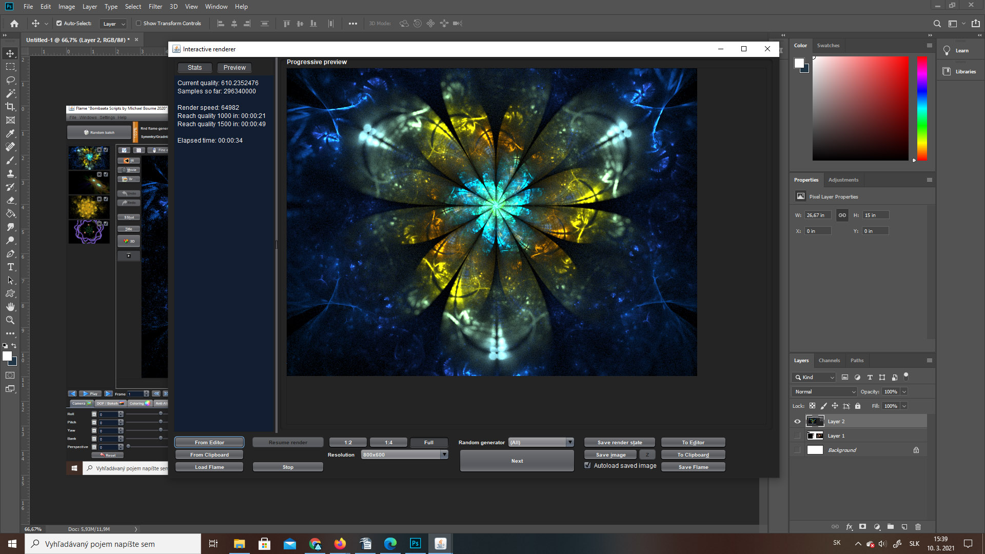Filter layers by type (T) icon
The height and width of the screenshot is (554, 985).
(x=870, y=377)
